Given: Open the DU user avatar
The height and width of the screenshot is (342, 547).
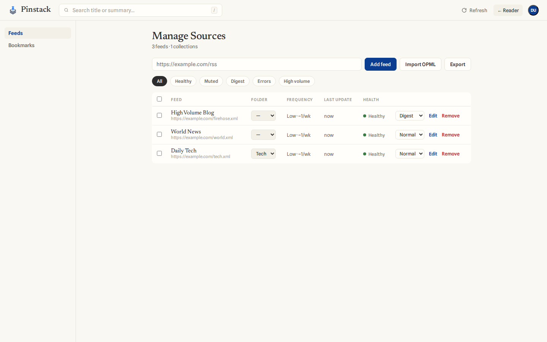Looking at the screenshot, I should pos(533,10).
